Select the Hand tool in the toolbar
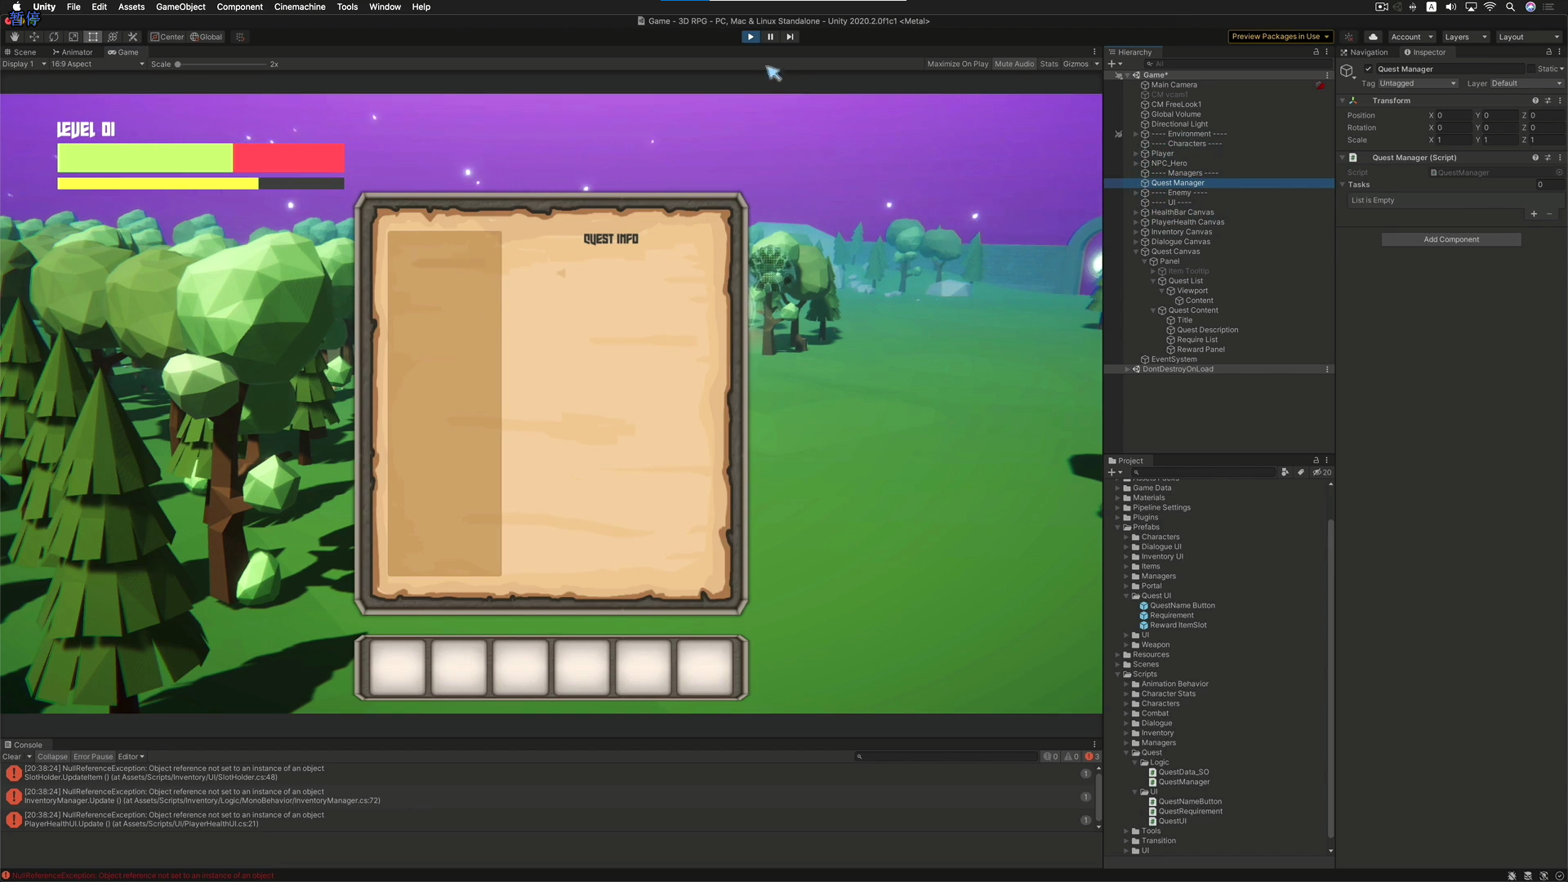This screenshot has height=882, width=1568. tap(13, 37)
